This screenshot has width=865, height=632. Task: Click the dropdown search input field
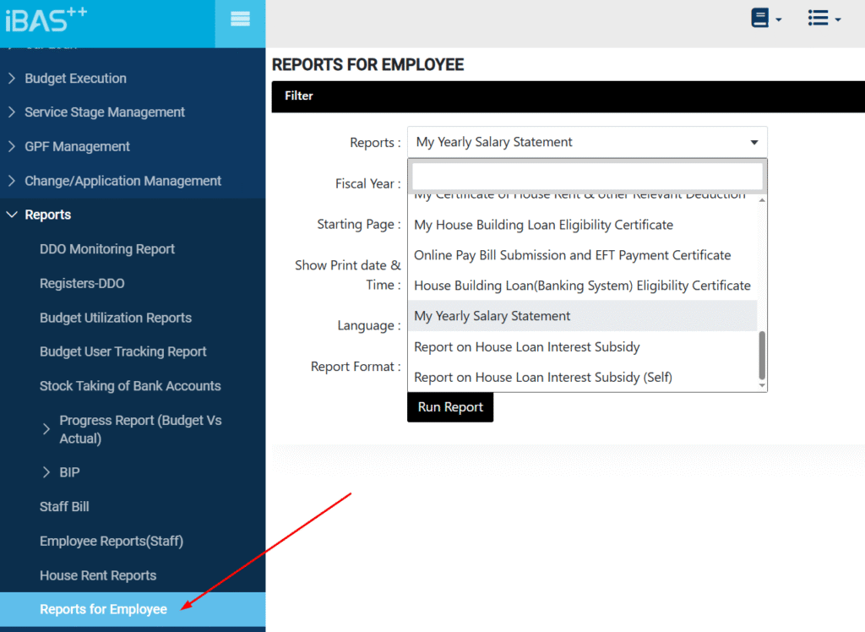[587, 177]
